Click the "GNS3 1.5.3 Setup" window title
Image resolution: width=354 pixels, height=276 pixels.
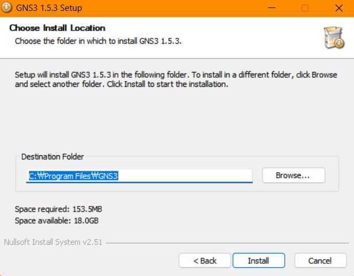49,8
